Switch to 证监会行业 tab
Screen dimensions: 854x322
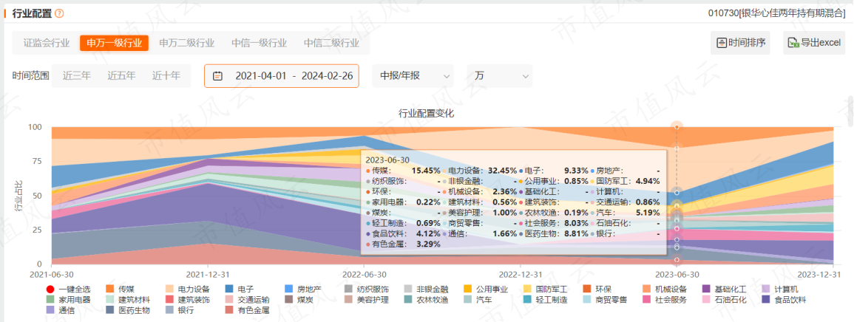[47, 43]
